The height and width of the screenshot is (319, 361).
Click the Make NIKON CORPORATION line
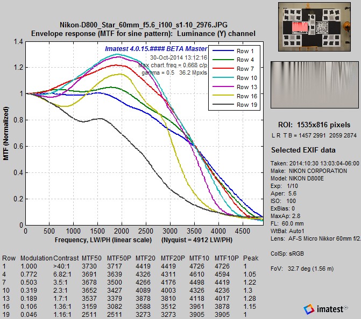(308, 171)
